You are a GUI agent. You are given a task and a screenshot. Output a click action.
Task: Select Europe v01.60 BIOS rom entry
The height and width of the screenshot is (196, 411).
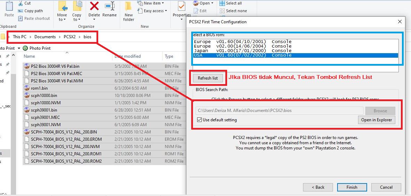click(x=296, y=42)
